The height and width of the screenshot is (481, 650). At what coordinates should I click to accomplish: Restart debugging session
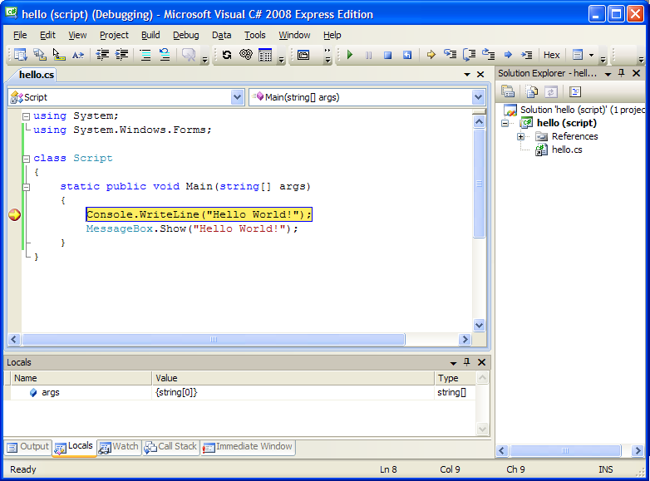(407, 55)
